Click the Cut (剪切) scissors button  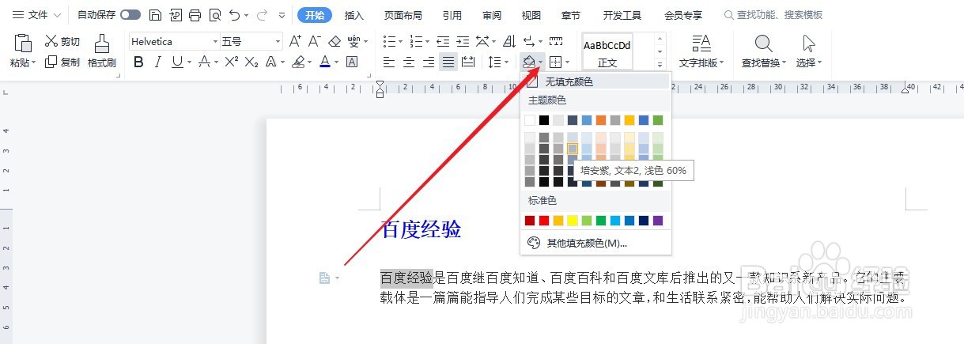click(62, 42)
